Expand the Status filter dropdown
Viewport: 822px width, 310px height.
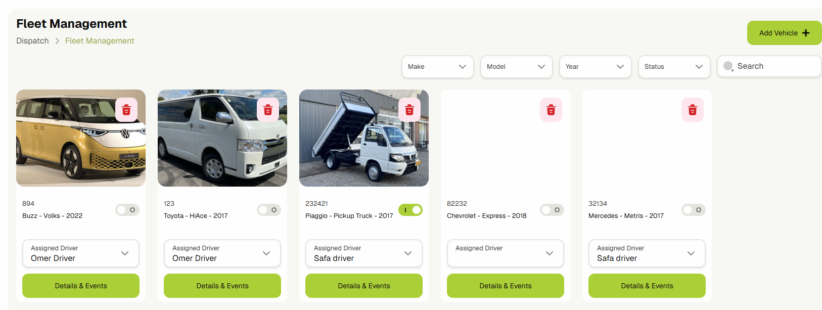[674, 67]
